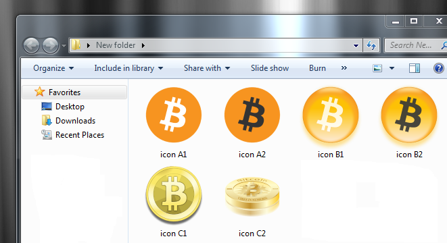Click the Desktop monitor icon

tap(47, 107)
